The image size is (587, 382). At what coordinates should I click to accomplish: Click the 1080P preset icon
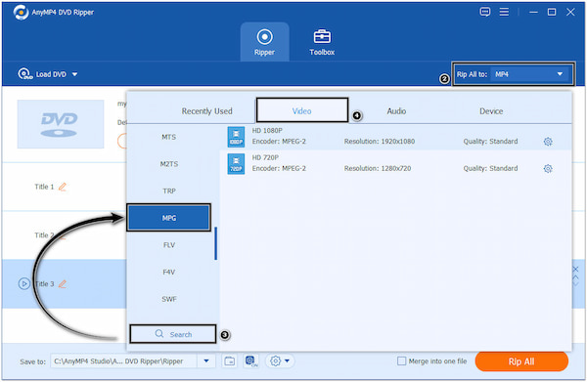pos(236,137)
